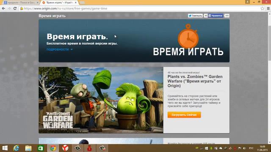Open Plants vs. Zombies Garden Warfare title
271x152 pixels.
195,81
